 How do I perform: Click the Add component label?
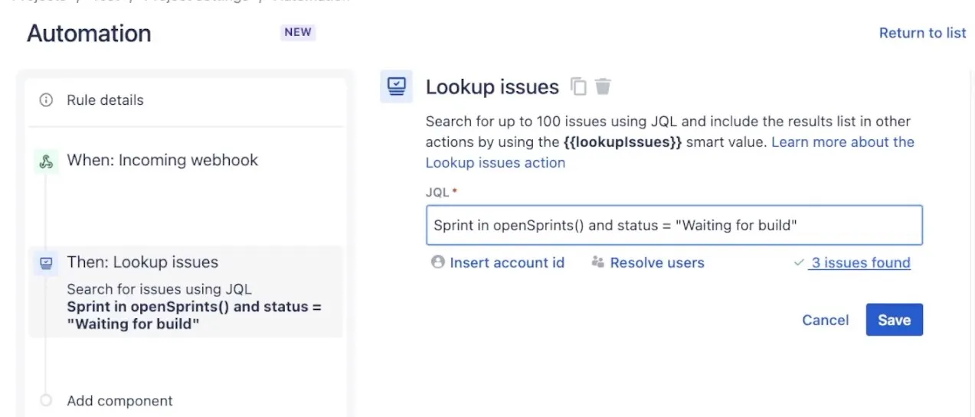(119, 401)
